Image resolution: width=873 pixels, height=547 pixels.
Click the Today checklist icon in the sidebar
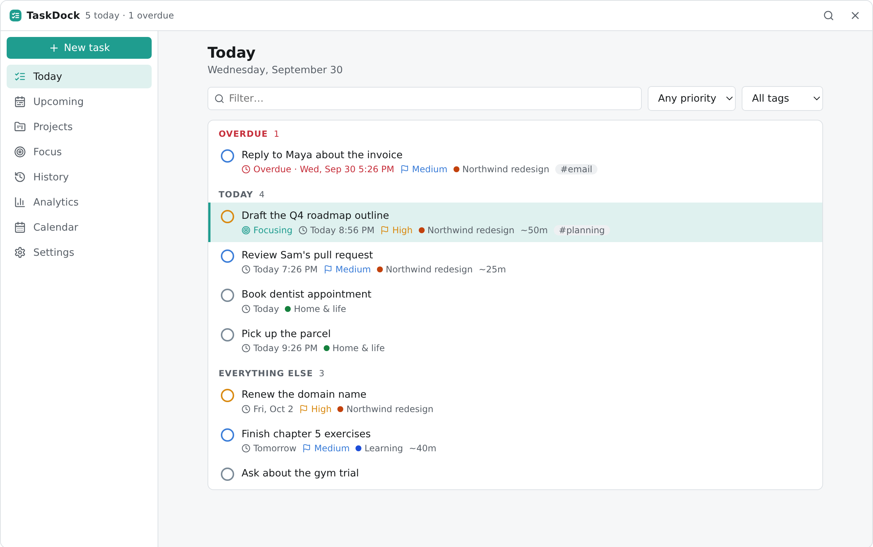(20, 77)
